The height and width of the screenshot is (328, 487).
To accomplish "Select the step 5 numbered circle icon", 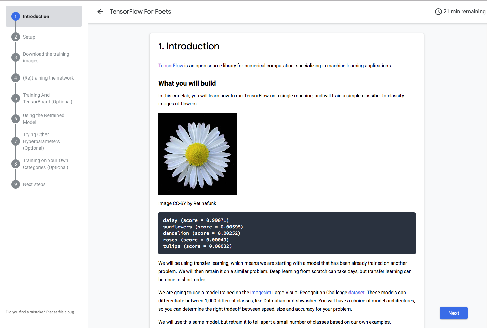I will (16, 98).
